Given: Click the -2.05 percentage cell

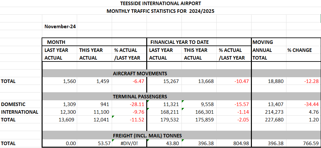Looking at the screenshot, I should pyautogui.click(x=234, y=120).
